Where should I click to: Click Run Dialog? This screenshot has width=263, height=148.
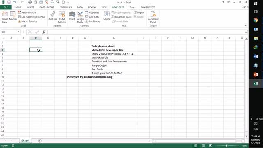point(92,21)
